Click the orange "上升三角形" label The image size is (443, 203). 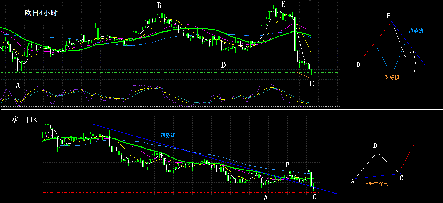[376, 184]
